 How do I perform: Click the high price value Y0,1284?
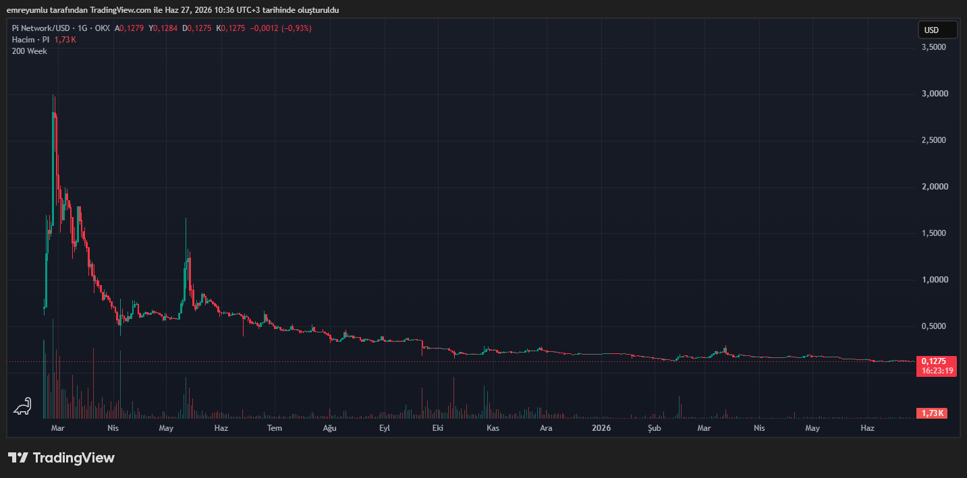[x=163, y=28]
